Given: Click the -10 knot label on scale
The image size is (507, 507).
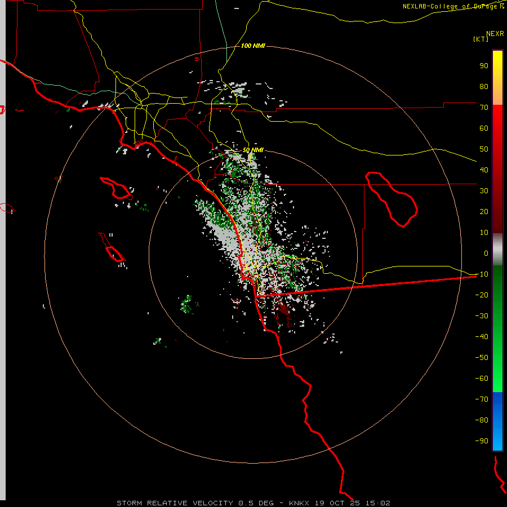Looking at the screenshot, I should click(x=482, y=274).
